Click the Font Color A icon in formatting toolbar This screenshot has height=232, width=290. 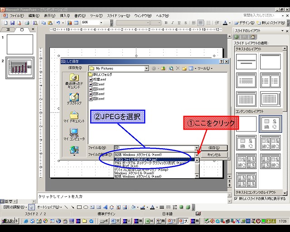[x=225, y=23]
